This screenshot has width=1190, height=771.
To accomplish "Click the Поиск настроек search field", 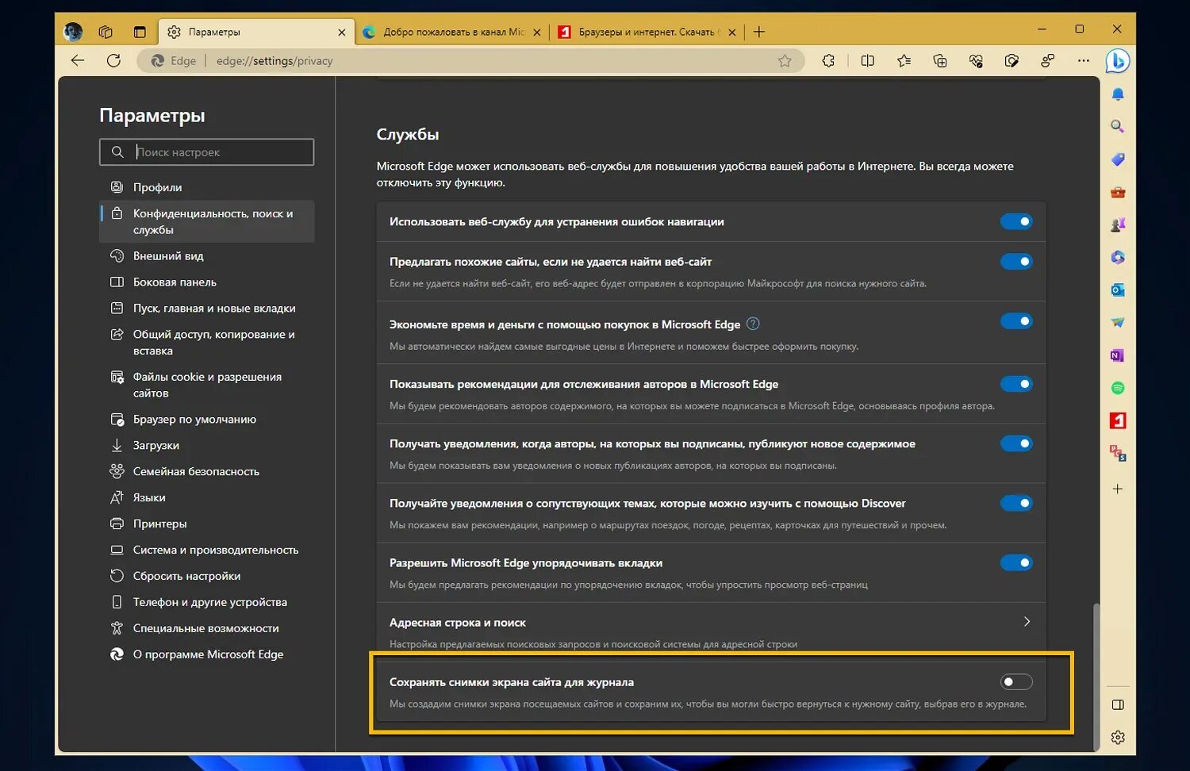I will click(x=207, y=152).
